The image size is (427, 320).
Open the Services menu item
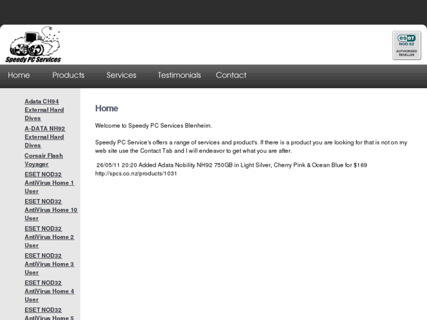tap(122, 75)
